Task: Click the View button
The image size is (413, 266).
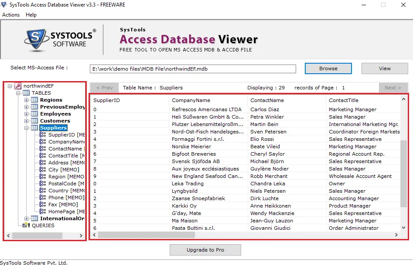Action: pyautogui.click(x=385, y=68)
